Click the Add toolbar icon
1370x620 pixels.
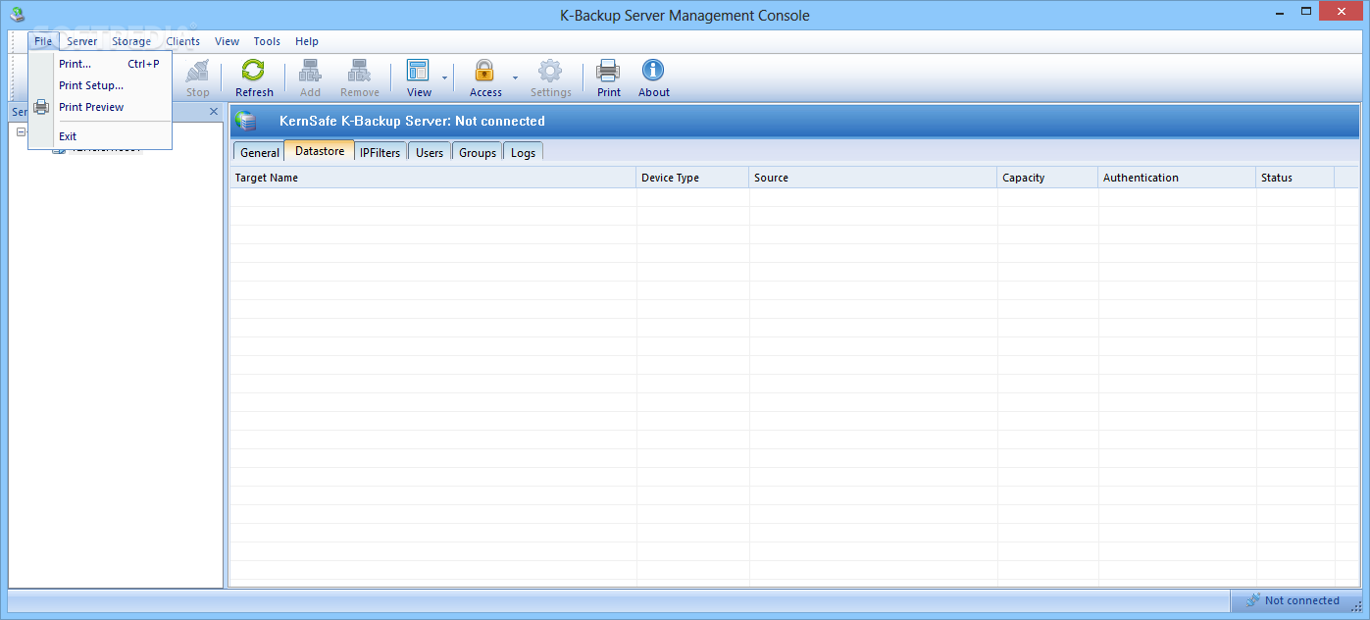coord(310,71)
